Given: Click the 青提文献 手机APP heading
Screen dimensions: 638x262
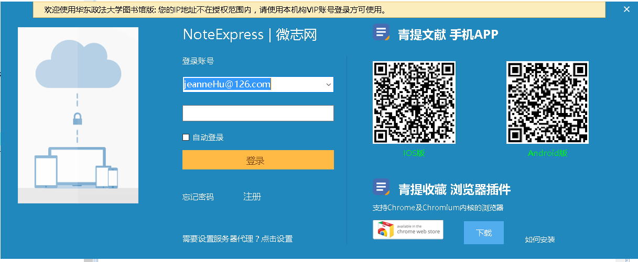Looking at the screenshot, I should pyautogui.click(x=448, y=35).
